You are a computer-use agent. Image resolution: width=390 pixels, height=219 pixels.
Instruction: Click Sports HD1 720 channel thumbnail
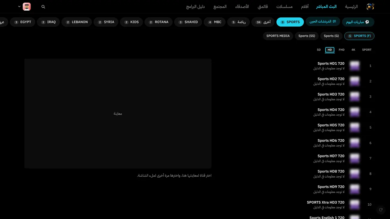(x=355, y=66)
